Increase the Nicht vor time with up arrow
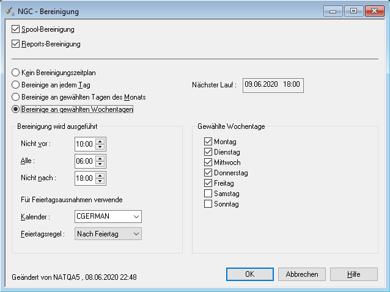The image size is (390, 292). [100, 141]
